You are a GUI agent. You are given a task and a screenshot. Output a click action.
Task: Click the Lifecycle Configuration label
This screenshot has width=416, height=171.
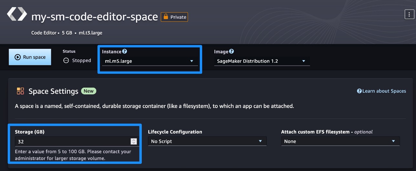pos(175,132)
